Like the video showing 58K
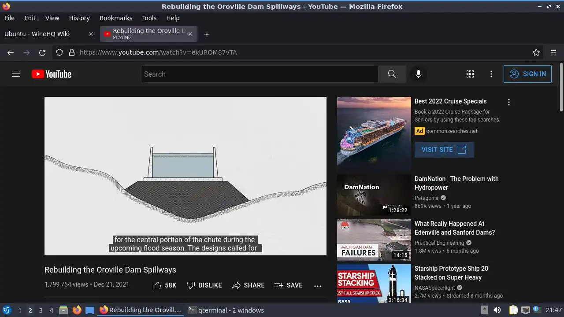This screenshot has width=564, height=317. [x=164, y=285]
